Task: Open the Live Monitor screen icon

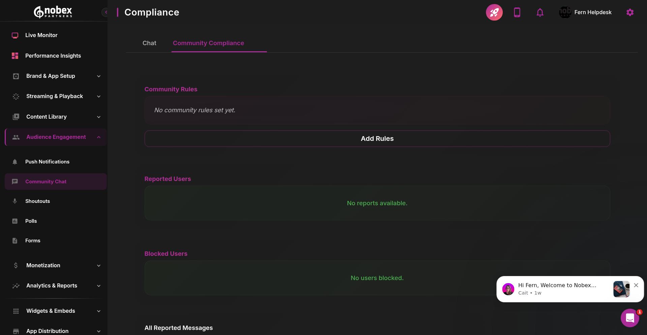Action: (x=15, y=35)
